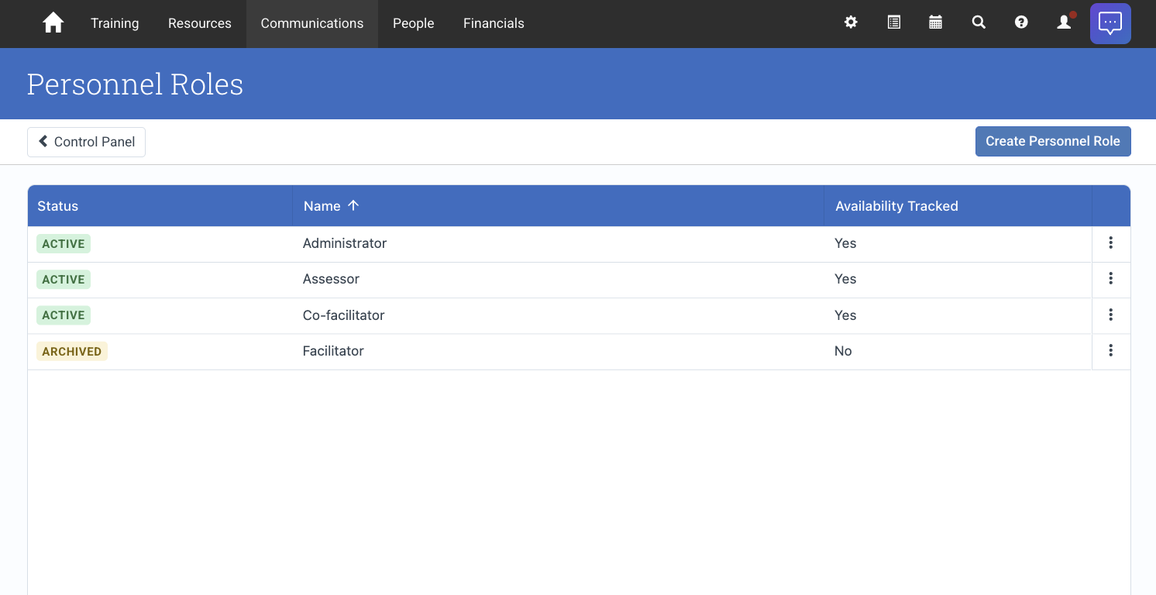
Task: Go back to Control Panel
Action: (87, 142)
